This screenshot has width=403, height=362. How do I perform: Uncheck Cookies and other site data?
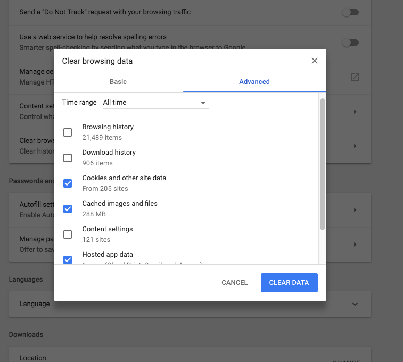[x=68, y=183]
